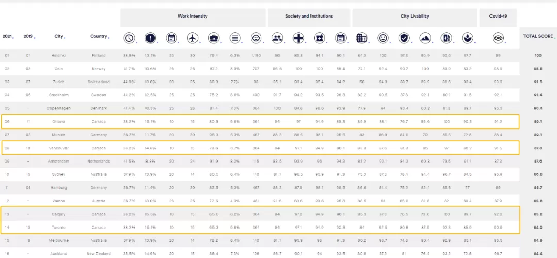Select the mountain landscape icon column
557x258 pixels.
point(425,38)
